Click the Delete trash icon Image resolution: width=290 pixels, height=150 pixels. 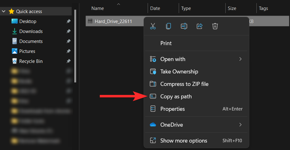[215, 26]
